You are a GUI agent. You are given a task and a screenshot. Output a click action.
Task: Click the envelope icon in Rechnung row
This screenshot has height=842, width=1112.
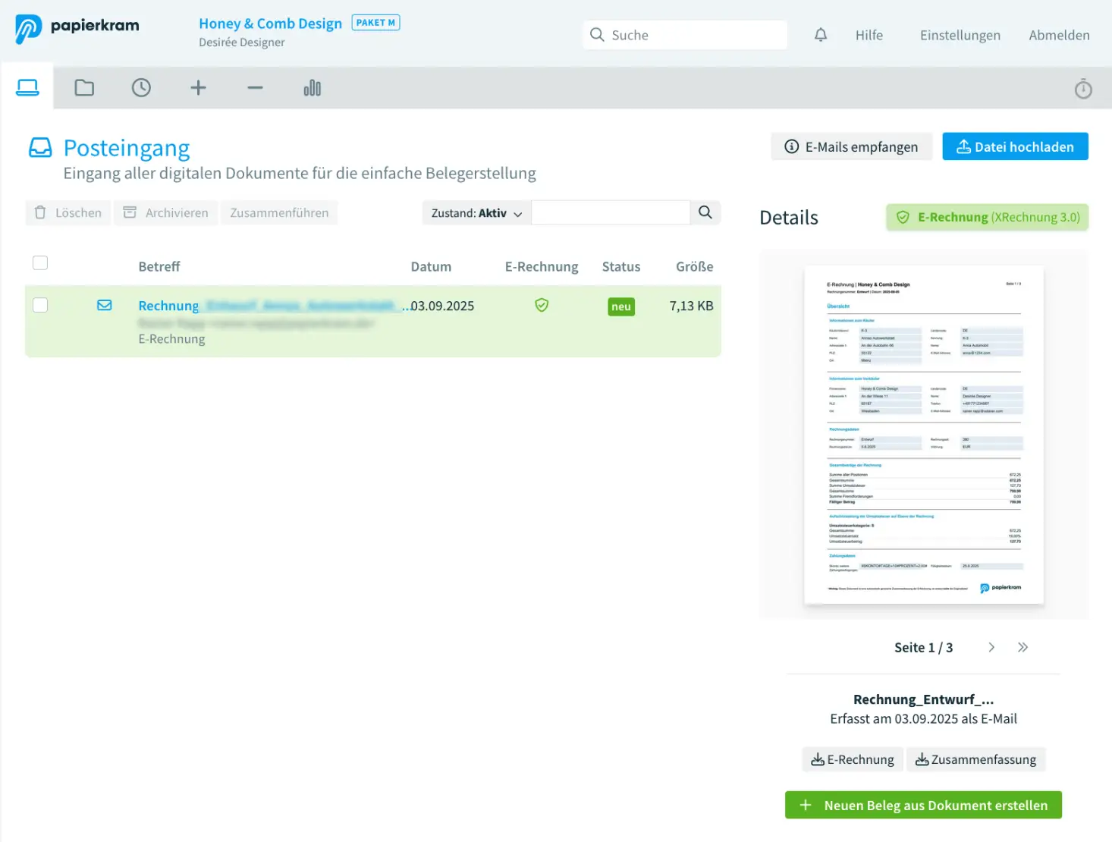pyautogui.click(x=105, y=305)
